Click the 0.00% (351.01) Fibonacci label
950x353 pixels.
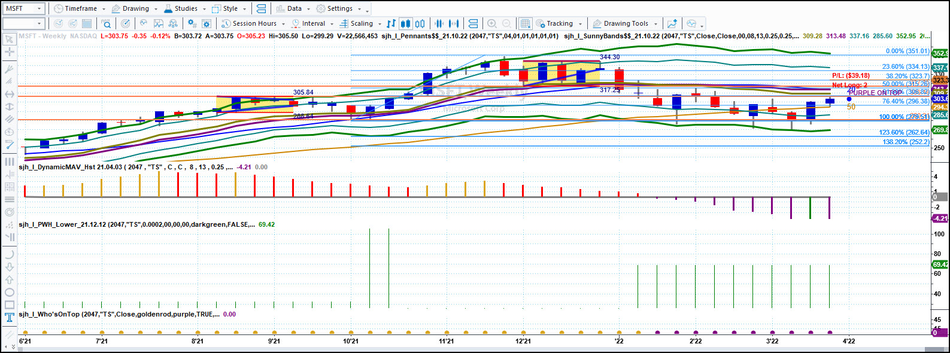[x=907, y=51]
